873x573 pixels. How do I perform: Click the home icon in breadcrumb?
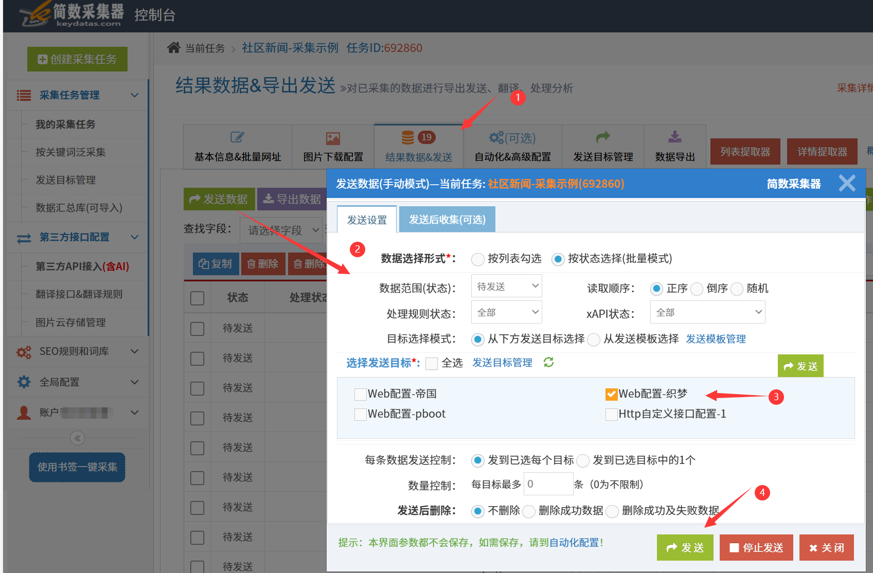click(x=173, y=48)
